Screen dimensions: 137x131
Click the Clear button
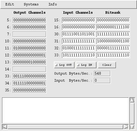107,65
